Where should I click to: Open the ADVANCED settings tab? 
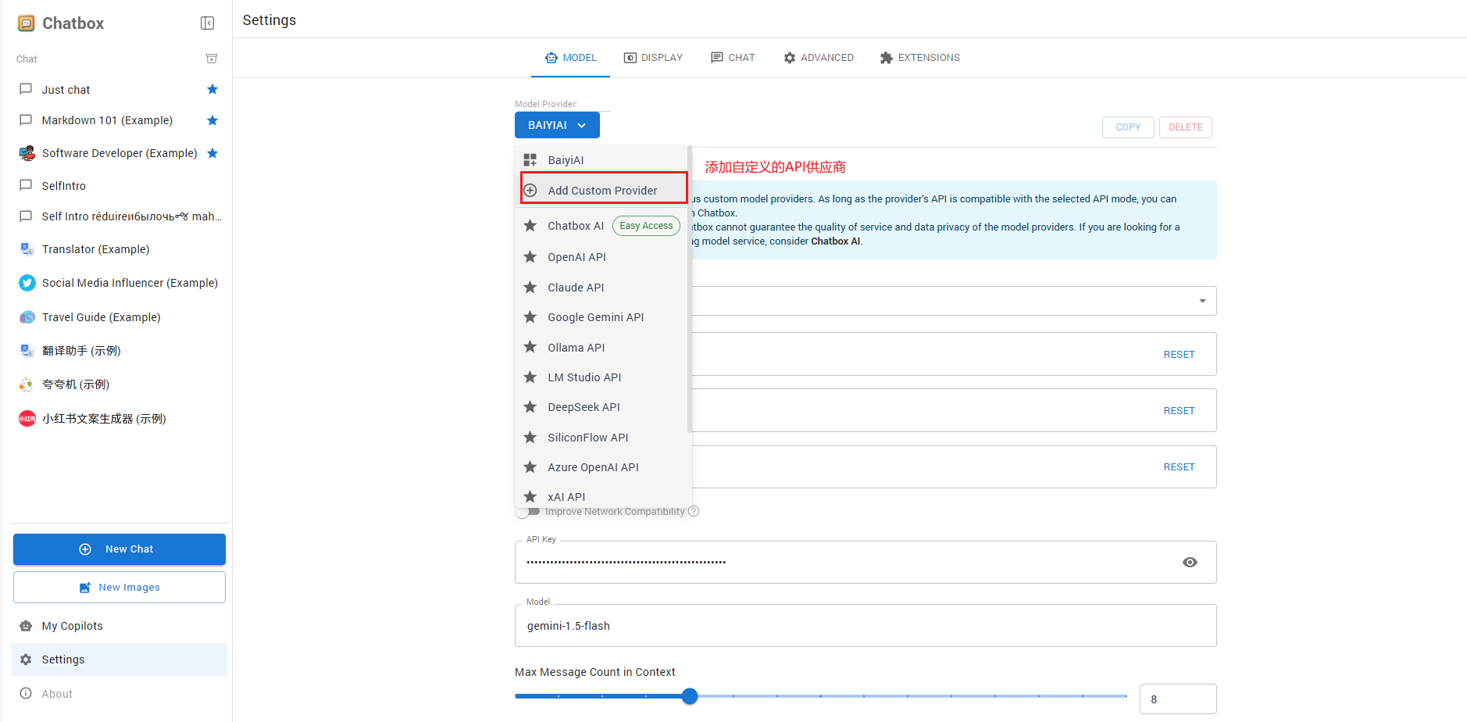(x=819, y=58)
